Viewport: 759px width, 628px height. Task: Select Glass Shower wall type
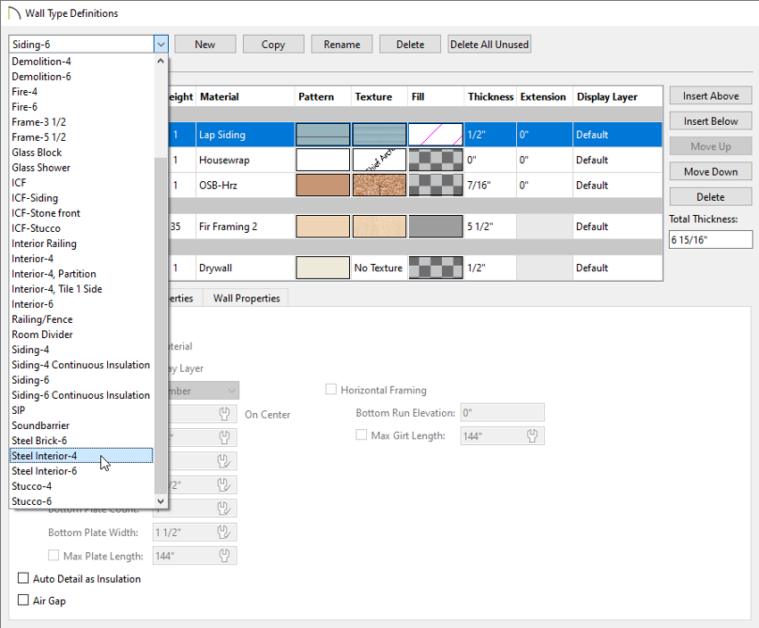pyautogui.click(x=81, y=168)
